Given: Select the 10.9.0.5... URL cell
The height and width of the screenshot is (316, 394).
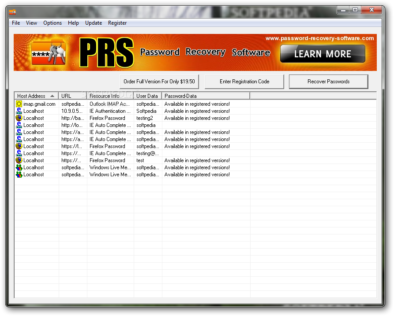Looking at the screenshot, I should pyautogui.click(x=72, y=111).
